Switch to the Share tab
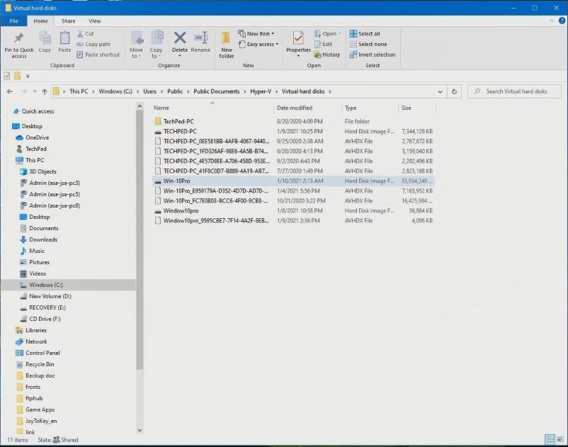The image size is (568, 447). click(x=68, y=21)
